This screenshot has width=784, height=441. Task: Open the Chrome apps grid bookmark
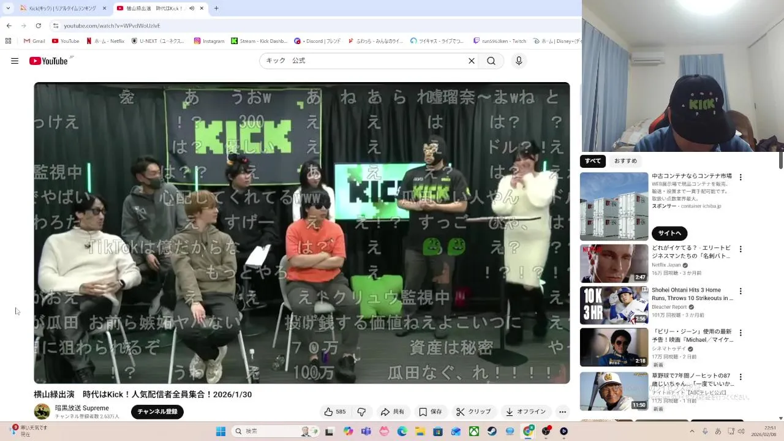[x=8, y=41]
